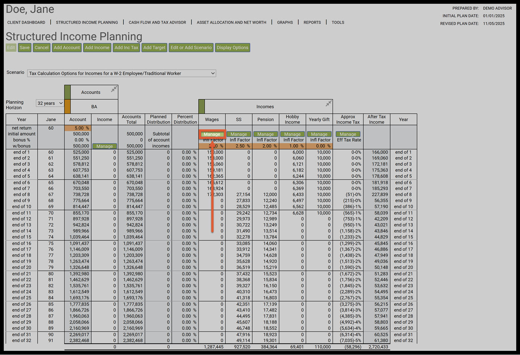The width and height of the screenshot is (520, 355).
Task: Open the Graphs menu
Action: tap(285, 22)
